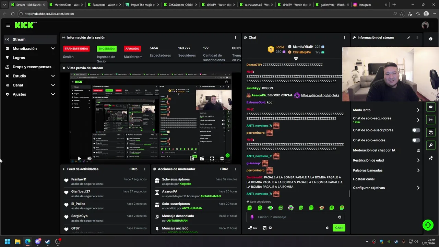The width and height of the screenshot is (439, 247).
Task: Click the broadcast signal icon in right sidebar
Action: (431, 119)
